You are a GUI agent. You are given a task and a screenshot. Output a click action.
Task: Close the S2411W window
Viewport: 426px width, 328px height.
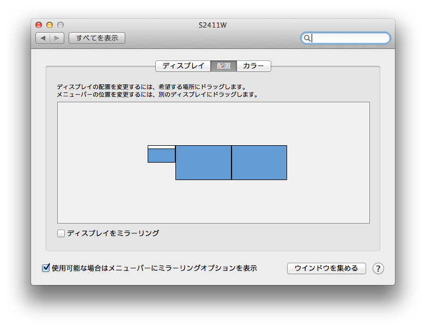coord(39,25)
